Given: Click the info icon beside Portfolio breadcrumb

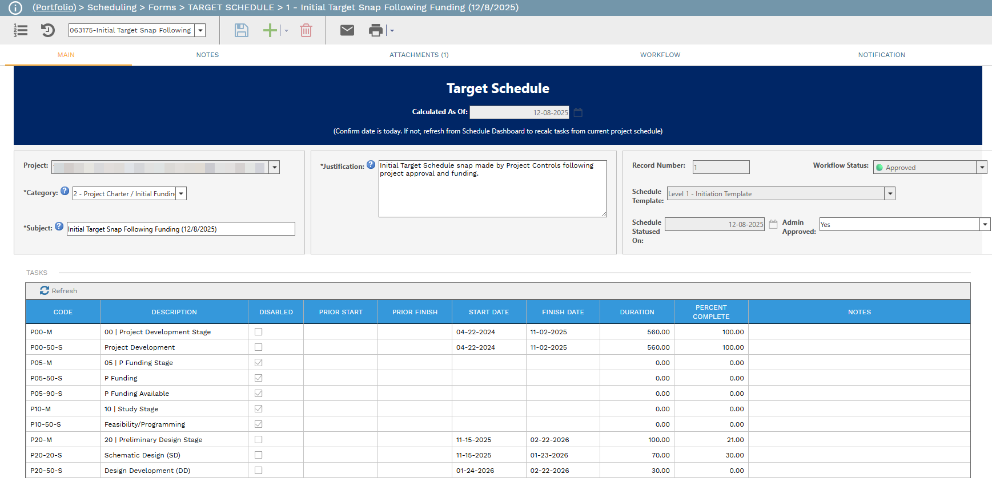Looking at the screenshot, I should pos(15,8).
